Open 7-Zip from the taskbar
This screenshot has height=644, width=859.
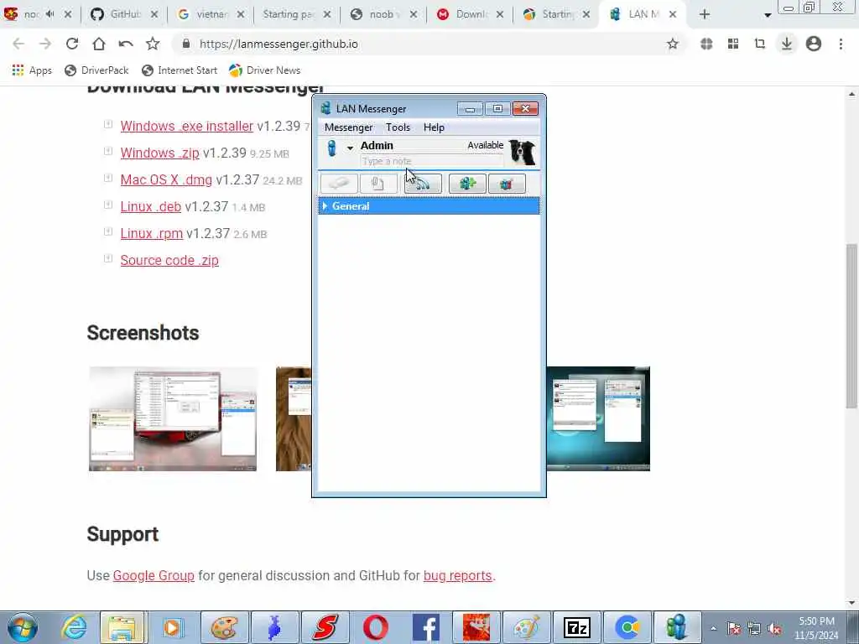[x=577, y=627]
